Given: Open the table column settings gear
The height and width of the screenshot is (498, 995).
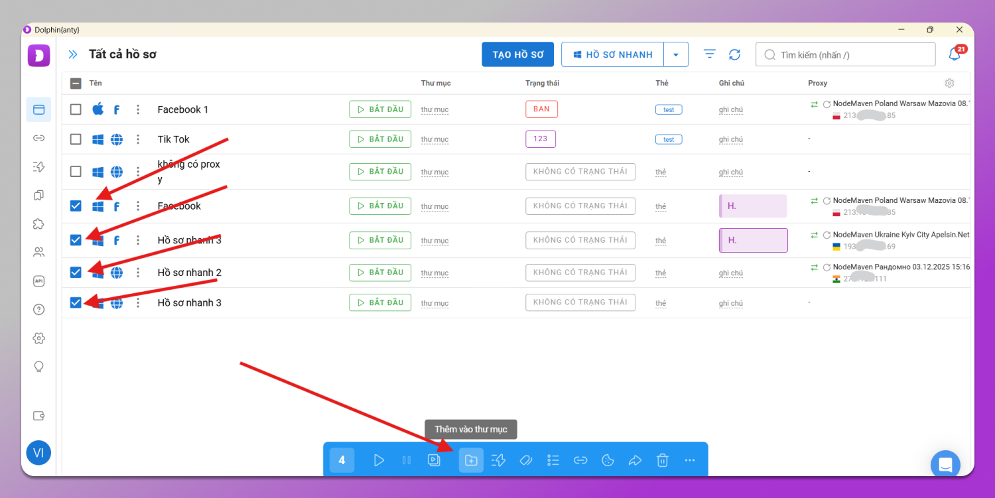Looking at the screenshot, I should (x=949, y=84).
